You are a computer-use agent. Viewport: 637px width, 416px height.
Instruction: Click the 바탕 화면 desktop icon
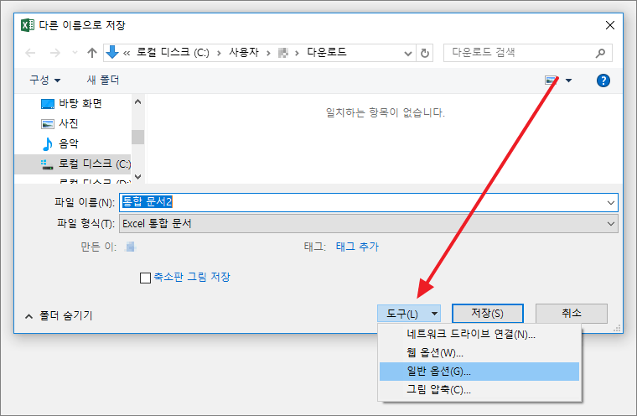click(48, 104)
